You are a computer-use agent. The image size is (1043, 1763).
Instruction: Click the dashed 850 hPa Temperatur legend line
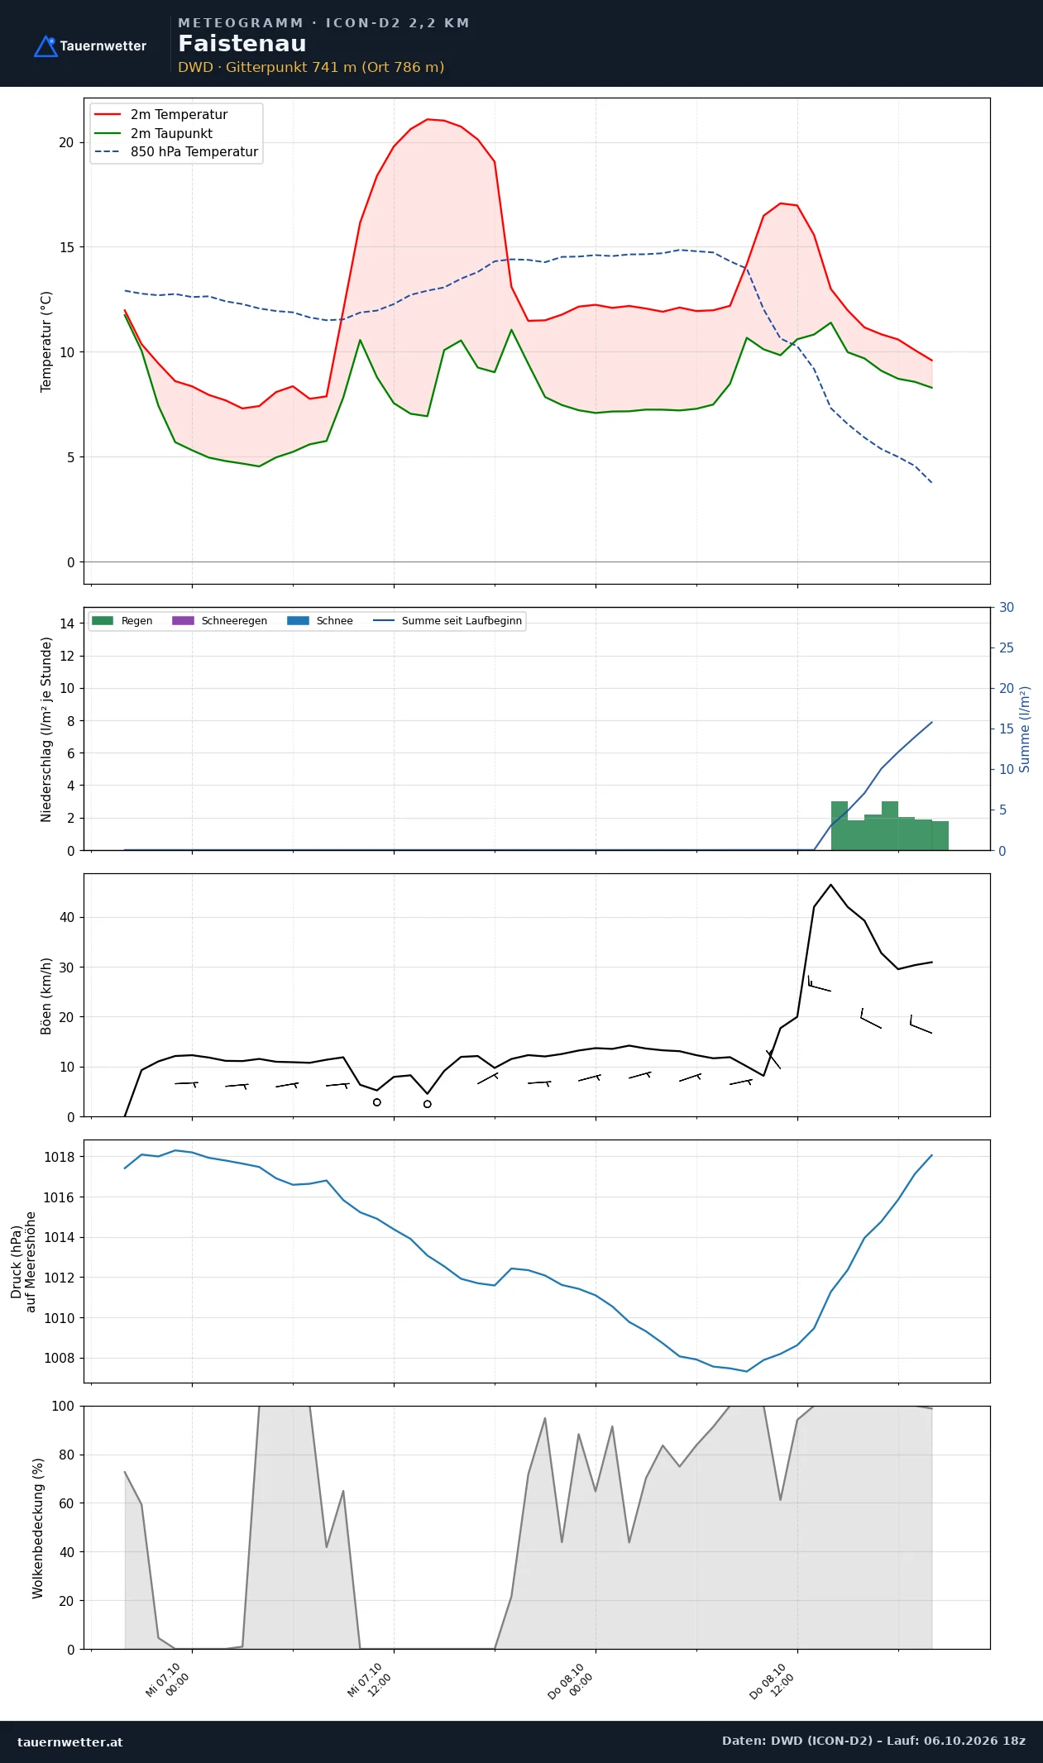coord(108,152)
